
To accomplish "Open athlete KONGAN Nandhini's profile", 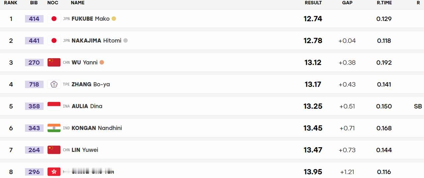I will pos(97,128).
